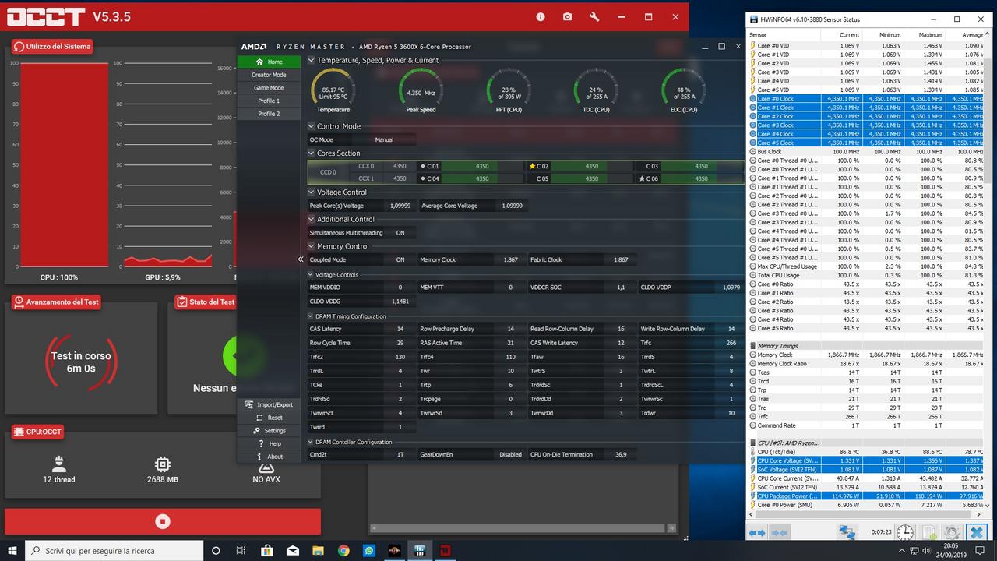Click the CAS Latency value 14

click(400, 330)
